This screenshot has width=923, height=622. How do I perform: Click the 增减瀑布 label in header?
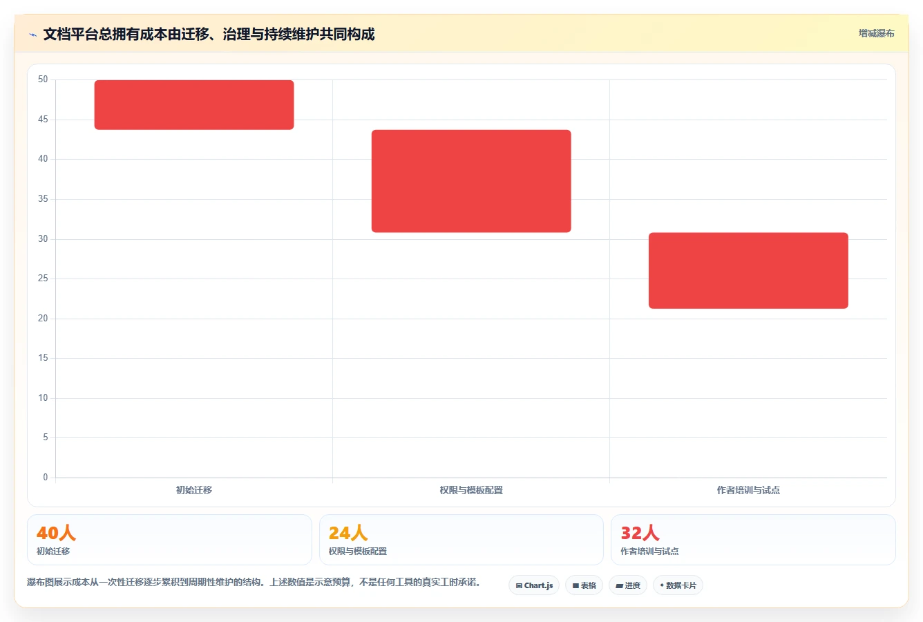coord(876,33)
